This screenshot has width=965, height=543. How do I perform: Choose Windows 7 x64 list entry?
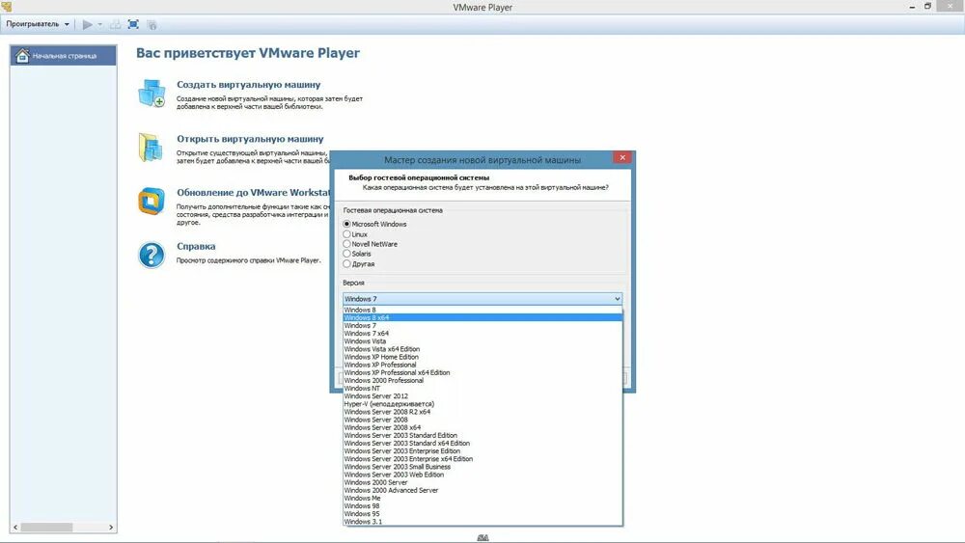click(482, 334)
